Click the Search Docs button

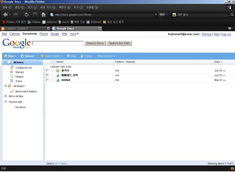95,43
